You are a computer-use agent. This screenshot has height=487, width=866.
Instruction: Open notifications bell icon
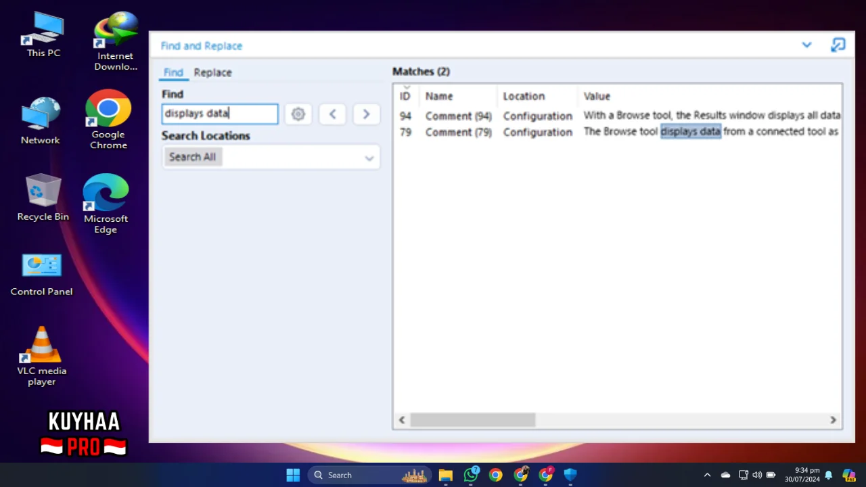click(x=828, y=475)
